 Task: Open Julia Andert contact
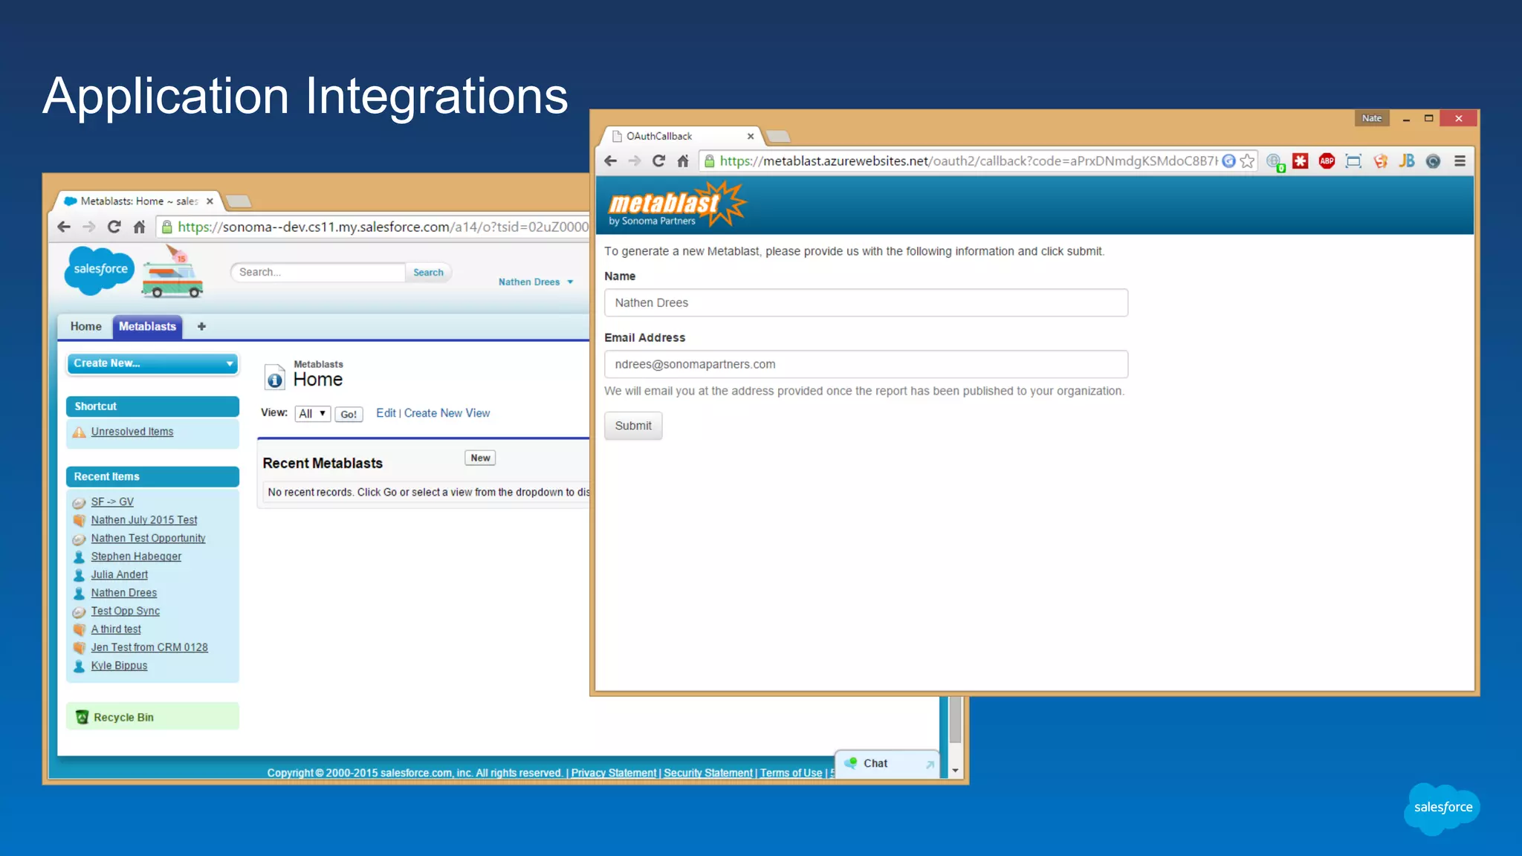(119, 575)
